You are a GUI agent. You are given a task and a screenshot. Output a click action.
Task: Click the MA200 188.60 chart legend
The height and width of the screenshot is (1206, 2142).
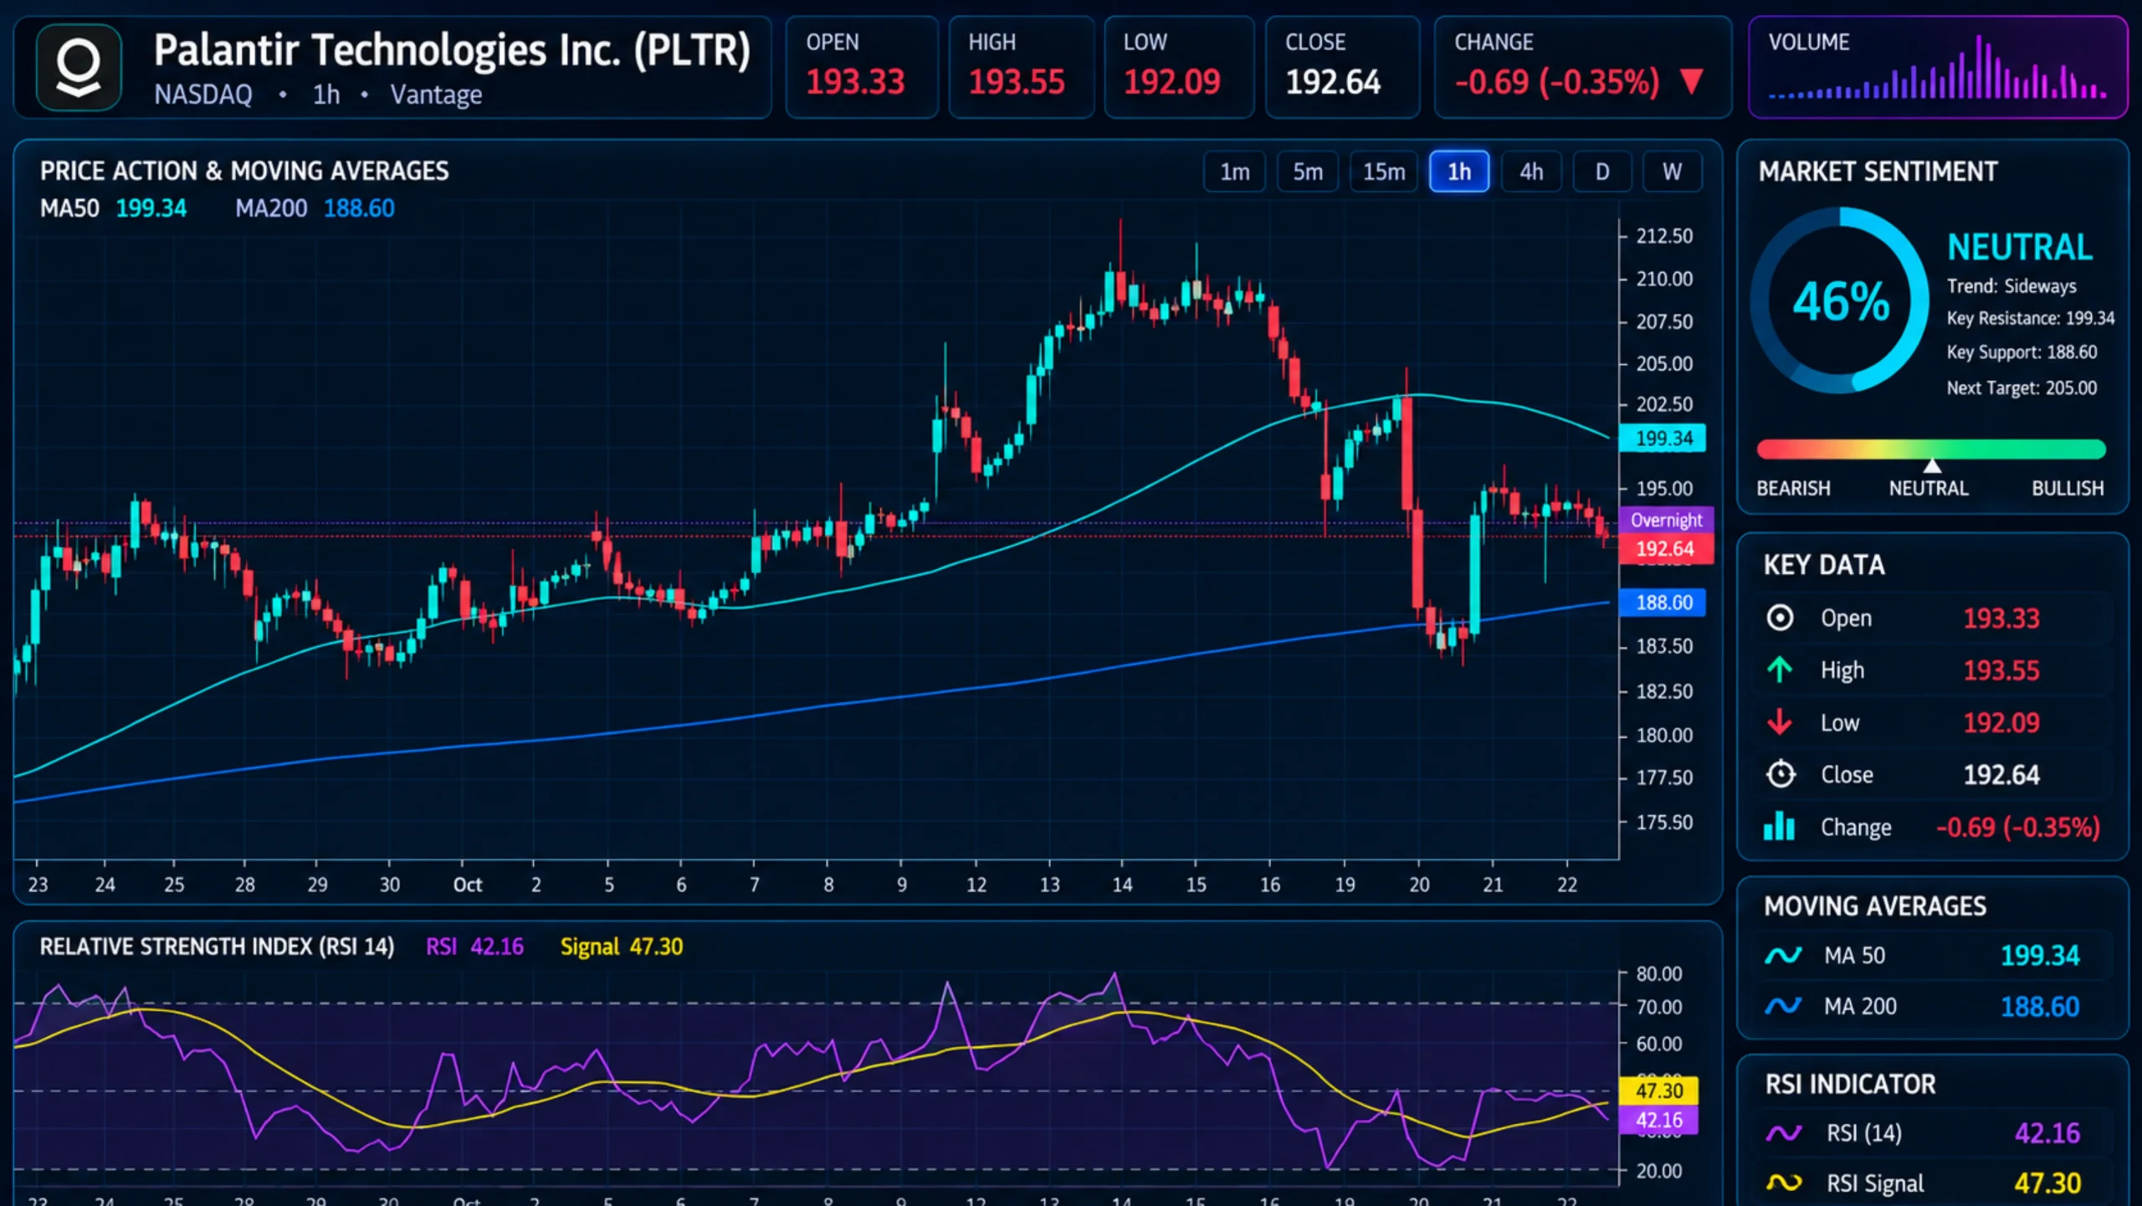pyautogui.click(x=315, y=208)
